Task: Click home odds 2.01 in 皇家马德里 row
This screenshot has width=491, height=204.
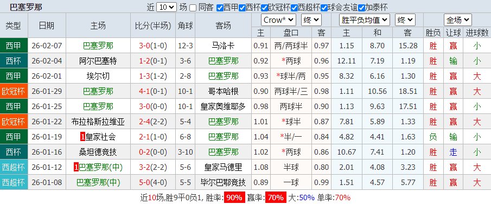Action: (x=346, y=167)
